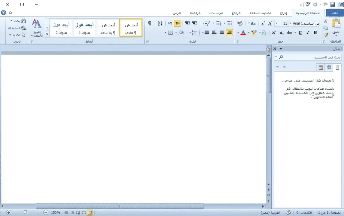The width and height of the screenshot is (344, 216).
Task: Click the Format Painter brush icon
Action: point(326,35)
